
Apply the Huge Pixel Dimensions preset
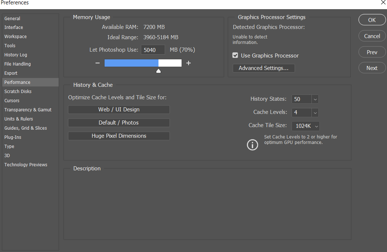pos(118,136)
